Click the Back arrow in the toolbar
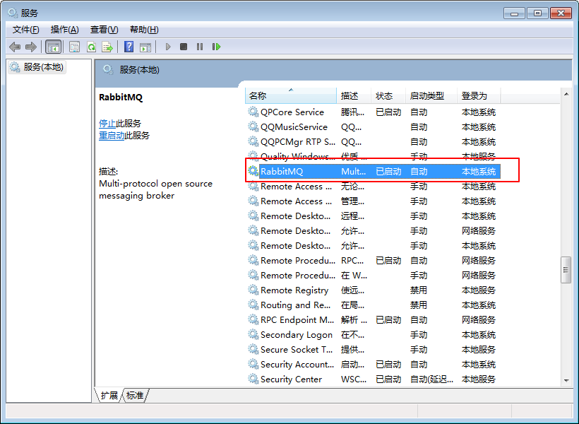579x424 pixels. pos(14,47)
